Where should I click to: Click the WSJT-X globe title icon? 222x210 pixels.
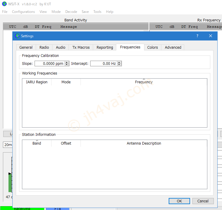pyautogui.click(x=4, y=4)
